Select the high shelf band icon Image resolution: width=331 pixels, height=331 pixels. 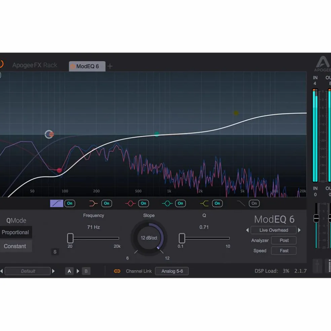click(x=204, y=204)
